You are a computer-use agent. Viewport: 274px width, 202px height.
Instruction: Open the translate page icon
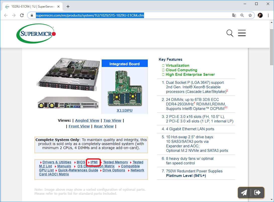pyautogui.click(x=234, y=15)
